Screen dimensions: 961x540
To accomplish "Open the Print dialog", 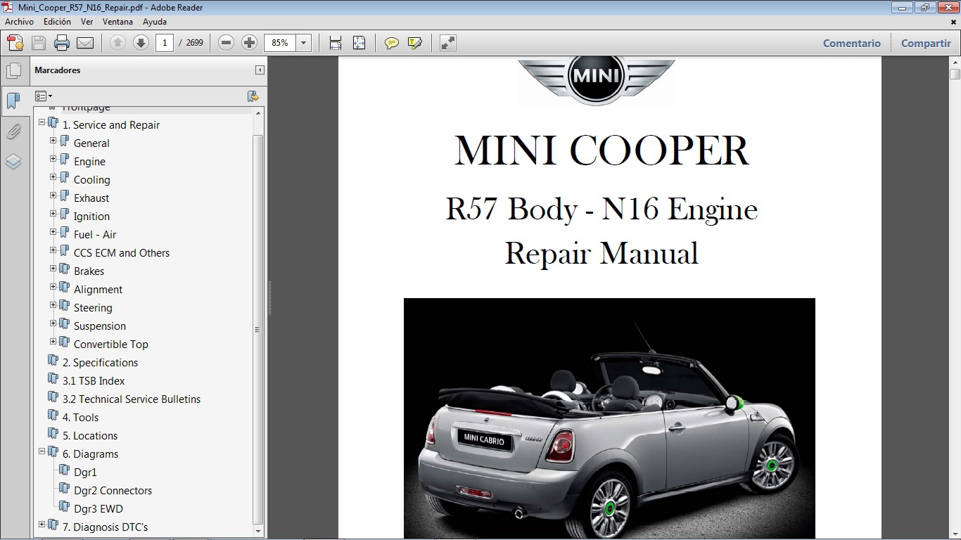I will pos(62,43).
